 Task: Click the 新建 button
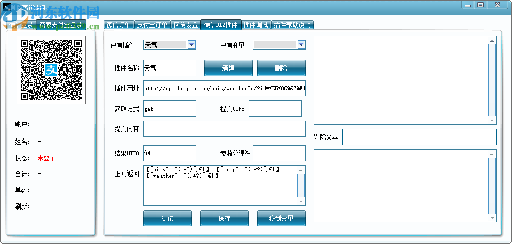point(229,68)
